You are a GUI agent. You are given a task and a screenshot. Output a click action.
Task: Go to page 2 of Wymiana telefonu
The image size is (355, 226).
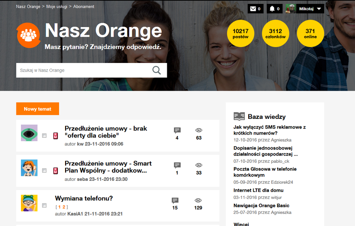64,207
